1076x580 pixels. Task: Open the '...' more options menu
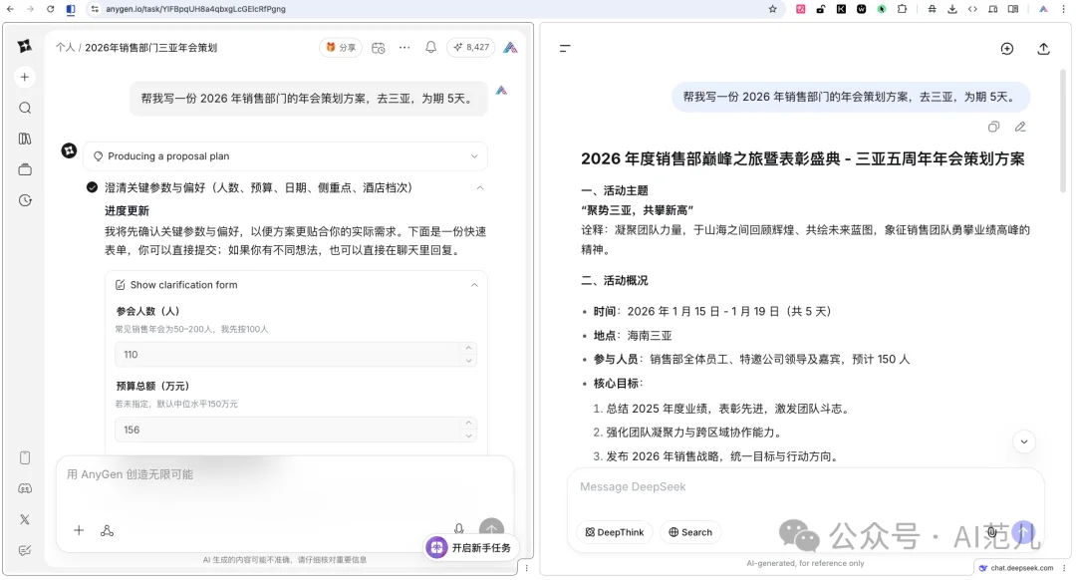click(403, 47)
